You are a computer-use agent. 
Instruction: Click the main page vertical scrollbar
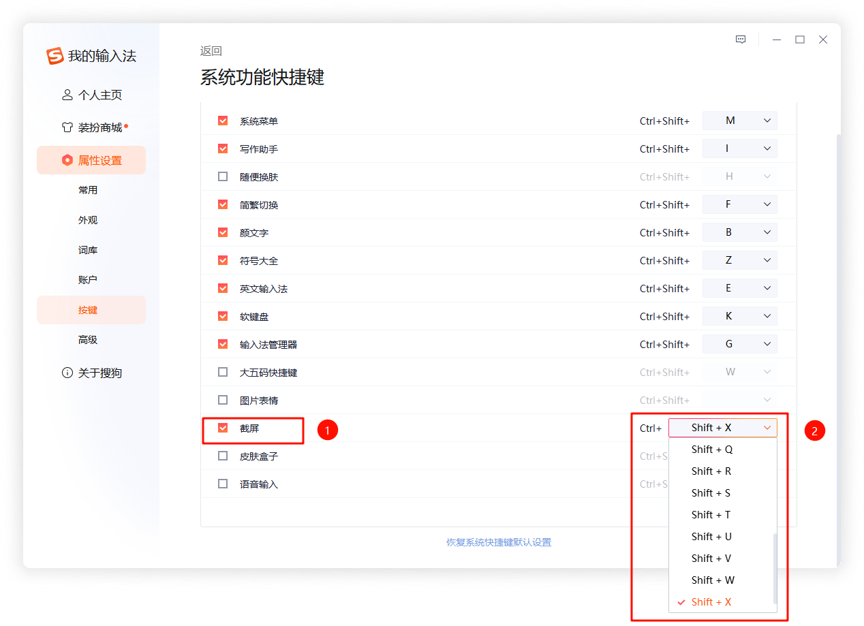pos(839,350)
